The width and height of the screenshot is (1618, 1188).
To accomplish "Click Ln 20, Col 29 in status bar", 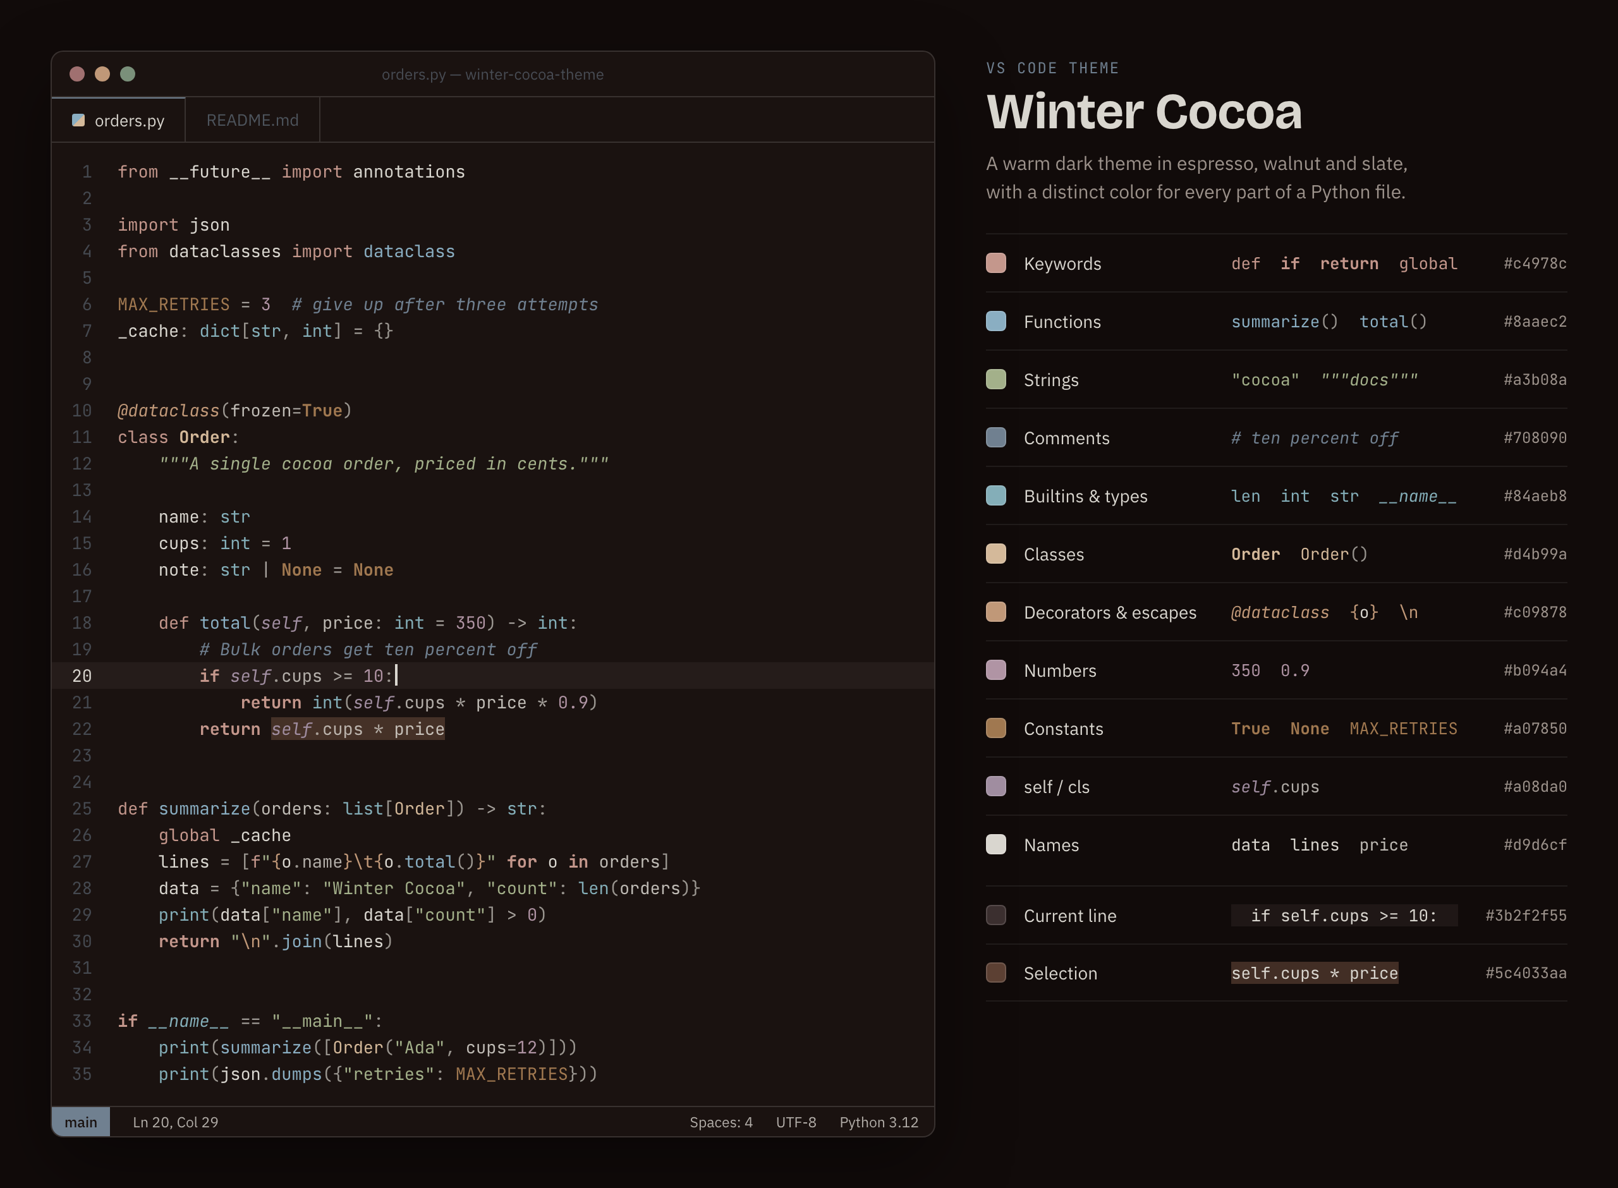I will point(176,1122).
